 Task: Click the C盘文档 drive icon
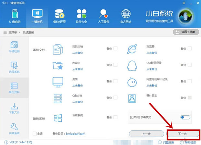(58, 98)
